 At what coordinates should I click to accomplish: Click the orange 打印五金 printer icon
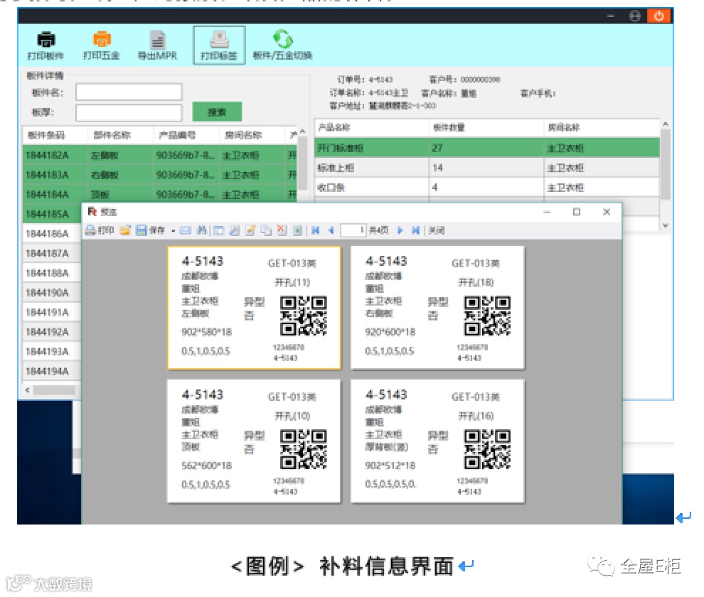tap(102, 40)
